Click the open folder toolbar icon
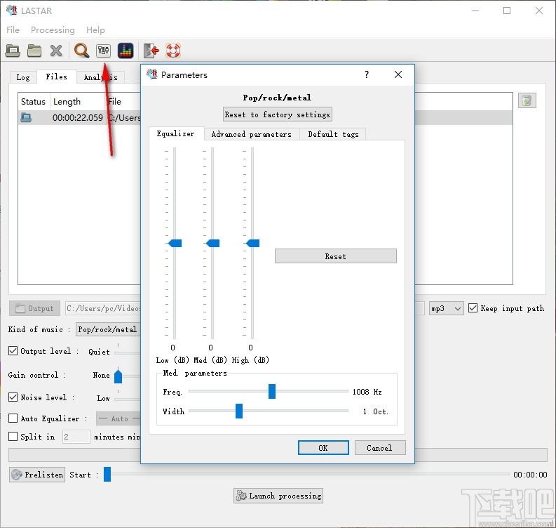This screenshot has height=528, width=556. click(34, 51)
